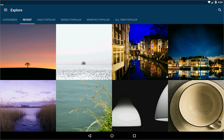Switch to the Categories tab
This screenshot has height=140, width=224.
coord(10,20)
